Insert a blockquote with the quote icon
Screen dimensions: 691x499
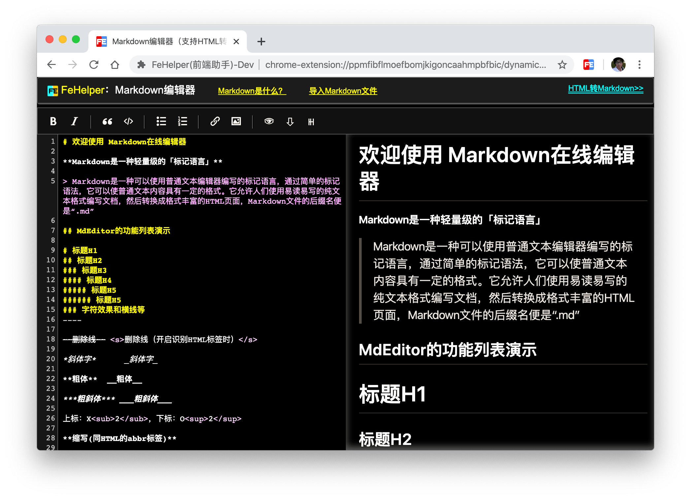click(x=107, y=122)
